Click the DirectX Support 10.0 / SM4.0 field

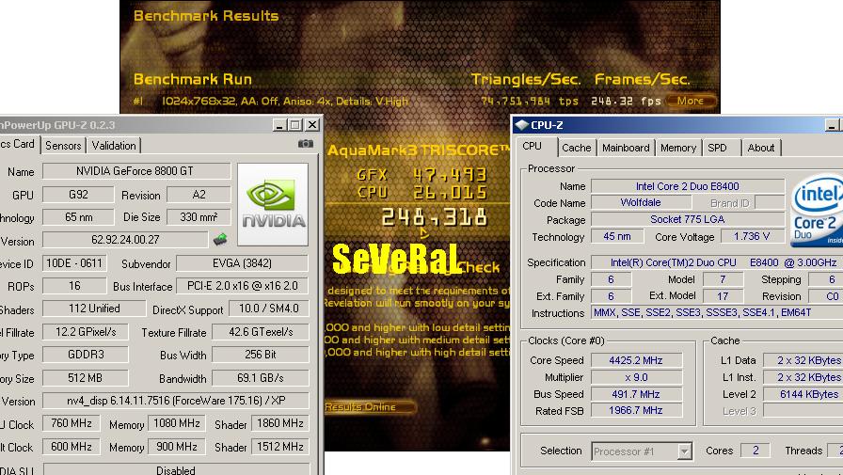click(x=269, y=309)
